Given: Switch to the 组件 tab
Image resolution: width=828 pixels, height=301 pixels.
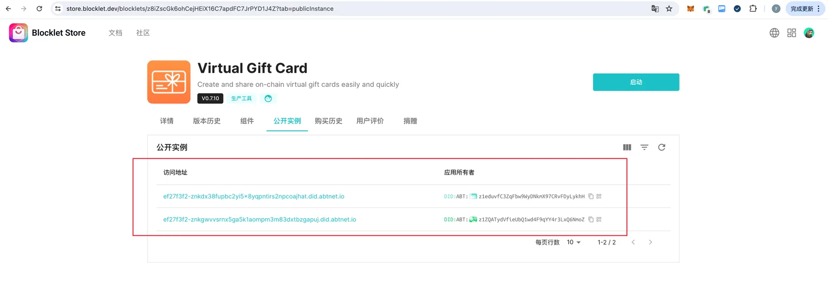Looking at the screenshot, I should tap(247, 121).
